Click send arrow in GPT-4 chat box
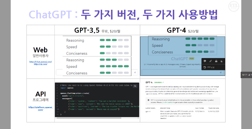The image size is (252, 129). pos(221,73)
